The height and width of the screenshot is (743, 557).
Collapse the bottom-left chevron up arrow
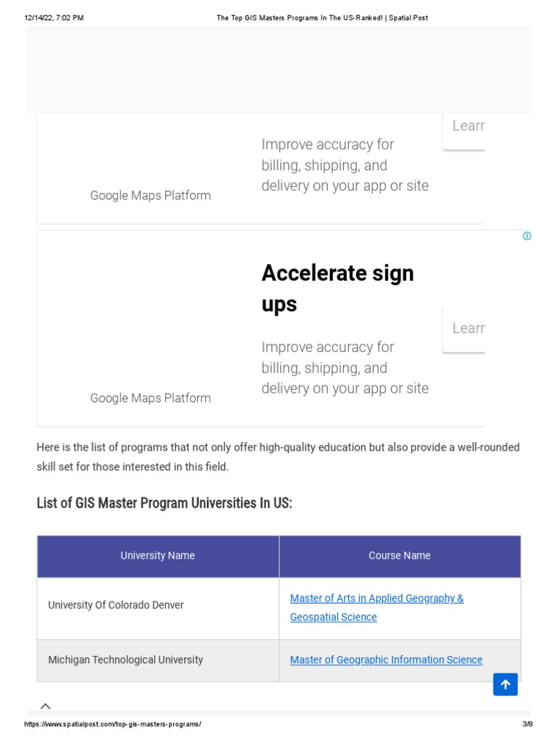pos(45,706)
